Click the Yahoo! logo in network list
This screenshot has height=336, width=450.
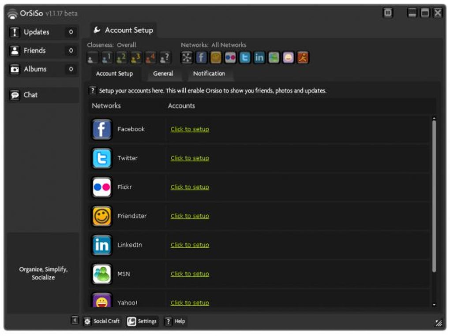tap(102, 300)
